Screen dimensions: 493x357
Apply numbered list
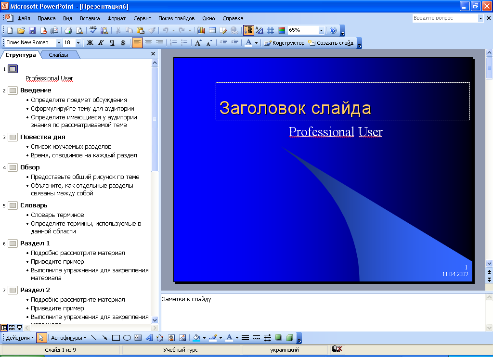pyautogui.click(x=173, y=43)
